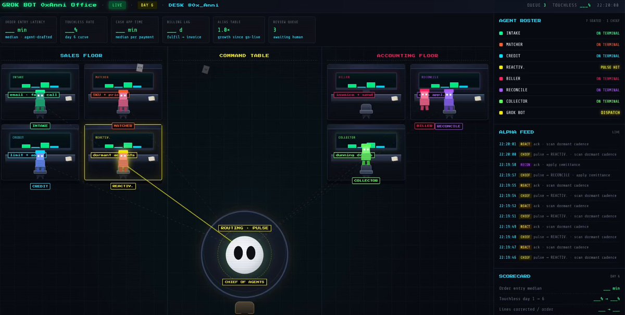Select the pink BILLER robot avatar
Viewport: 625px width, 315px height.
tap(424, 99)
